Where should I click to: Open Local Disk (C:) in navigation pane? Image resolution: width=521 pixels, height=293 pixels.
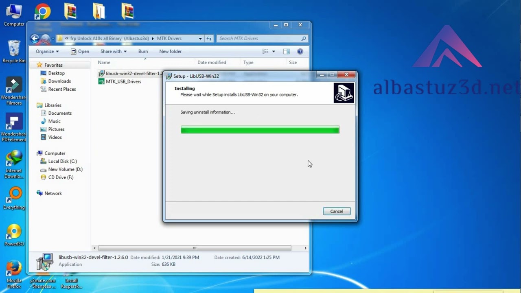coord(62,162)
